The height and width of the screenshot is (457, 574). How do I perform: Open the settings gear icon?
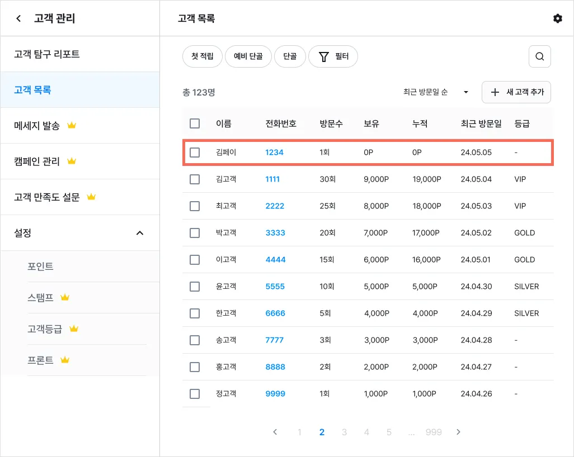point(557,18)
